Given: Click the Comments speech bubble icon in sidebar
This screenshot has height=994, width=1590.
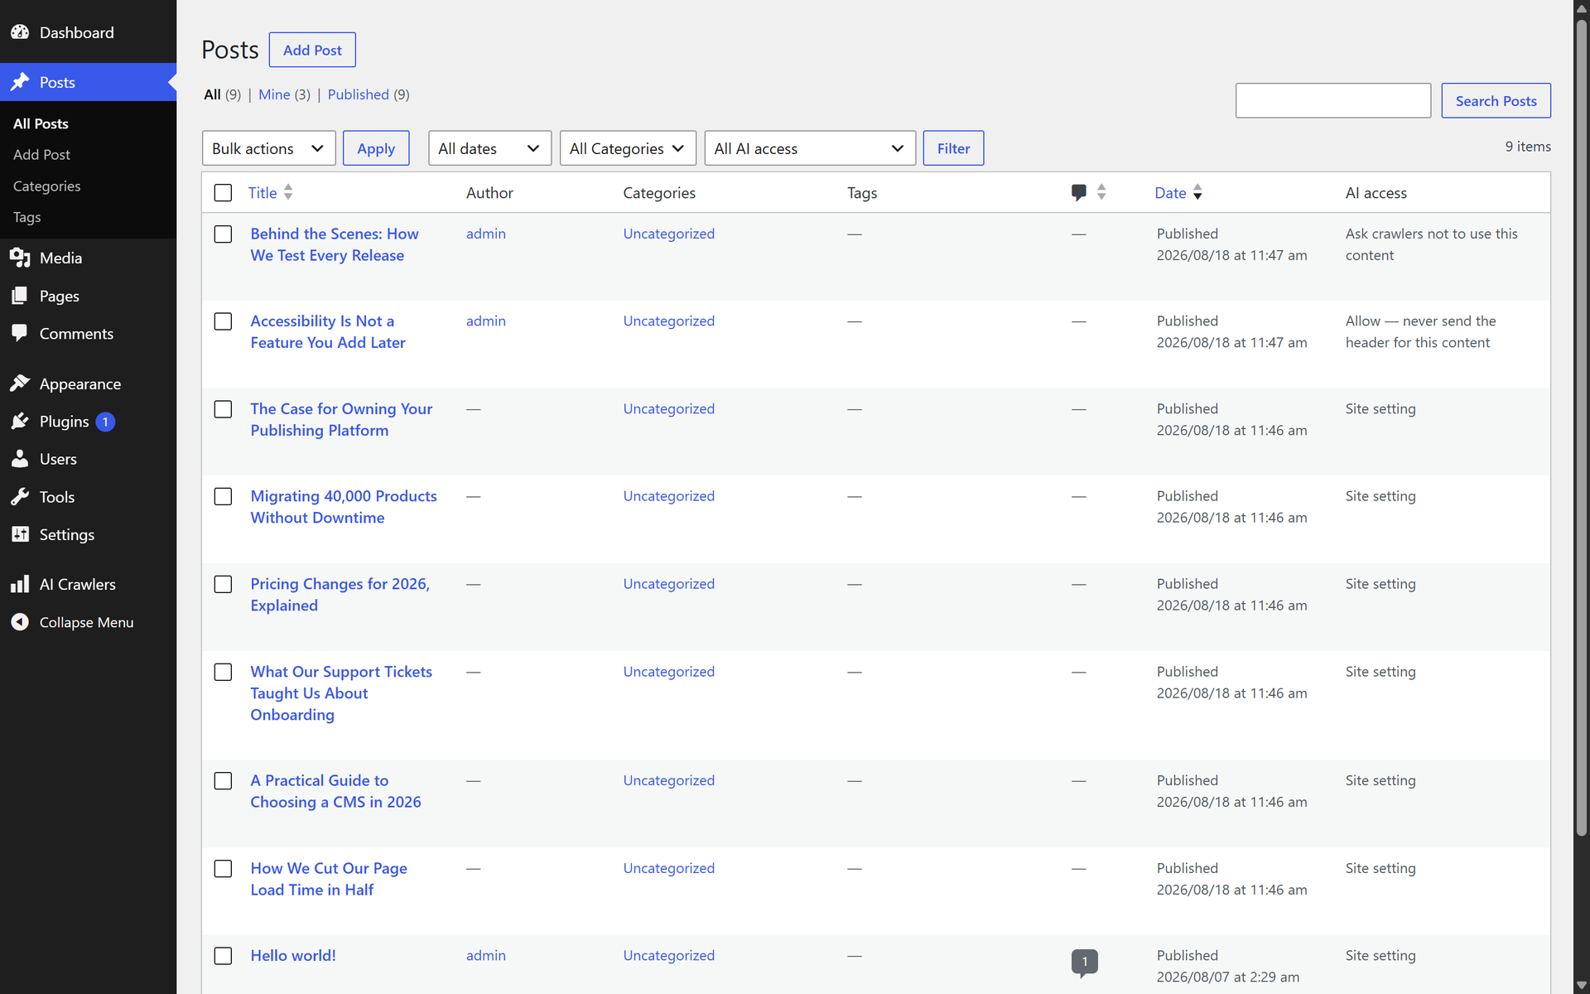Looking at the screenshot, I should coord(20,333).
